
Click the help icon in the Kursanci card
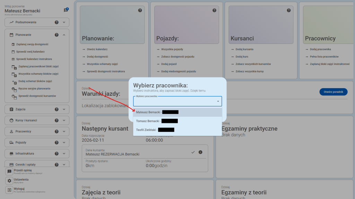coord(288,10)
